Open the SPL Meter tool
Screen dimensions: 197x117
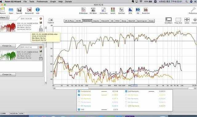coord(93,11)
